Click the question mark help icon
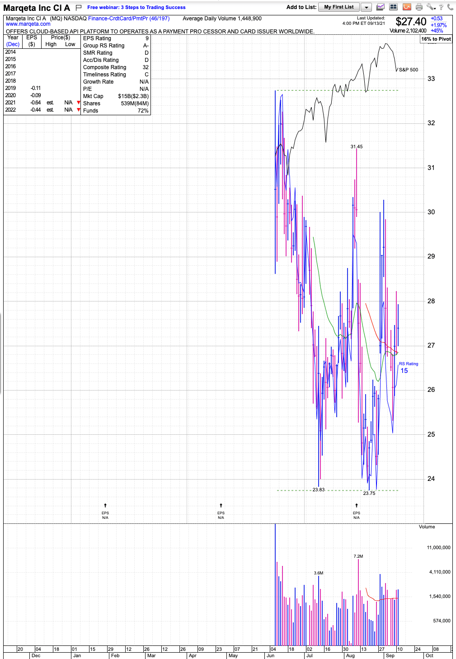Viewport: 456px width, 659px height. click(x=442, y=7)
